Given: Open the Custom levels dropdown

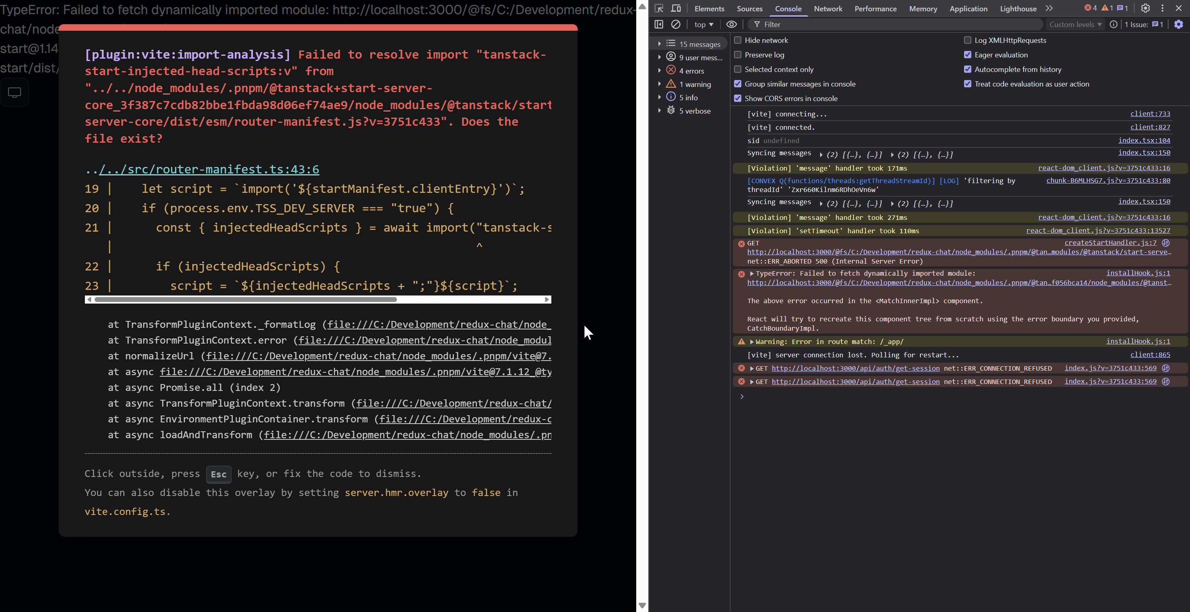Looking at the screenshot, I should (1075, 25).
